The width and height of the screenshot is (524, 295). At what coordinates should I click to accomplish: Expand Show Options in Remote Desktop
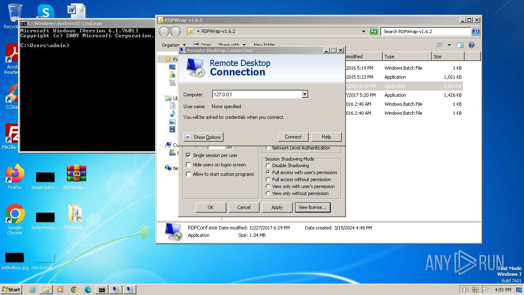point(203,137)
